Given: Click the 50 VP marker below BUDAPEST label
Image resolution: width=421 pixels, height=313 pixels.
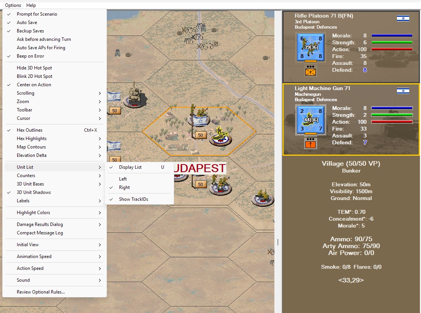Looking at the screenshot, I should (200, 184).
